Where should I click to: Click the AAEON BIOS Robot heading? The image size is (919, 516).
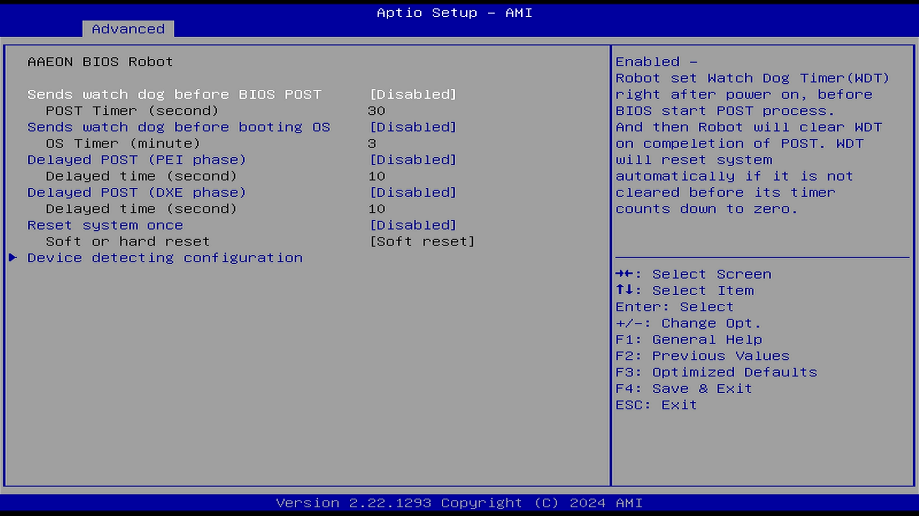click(x=100, y=62)
